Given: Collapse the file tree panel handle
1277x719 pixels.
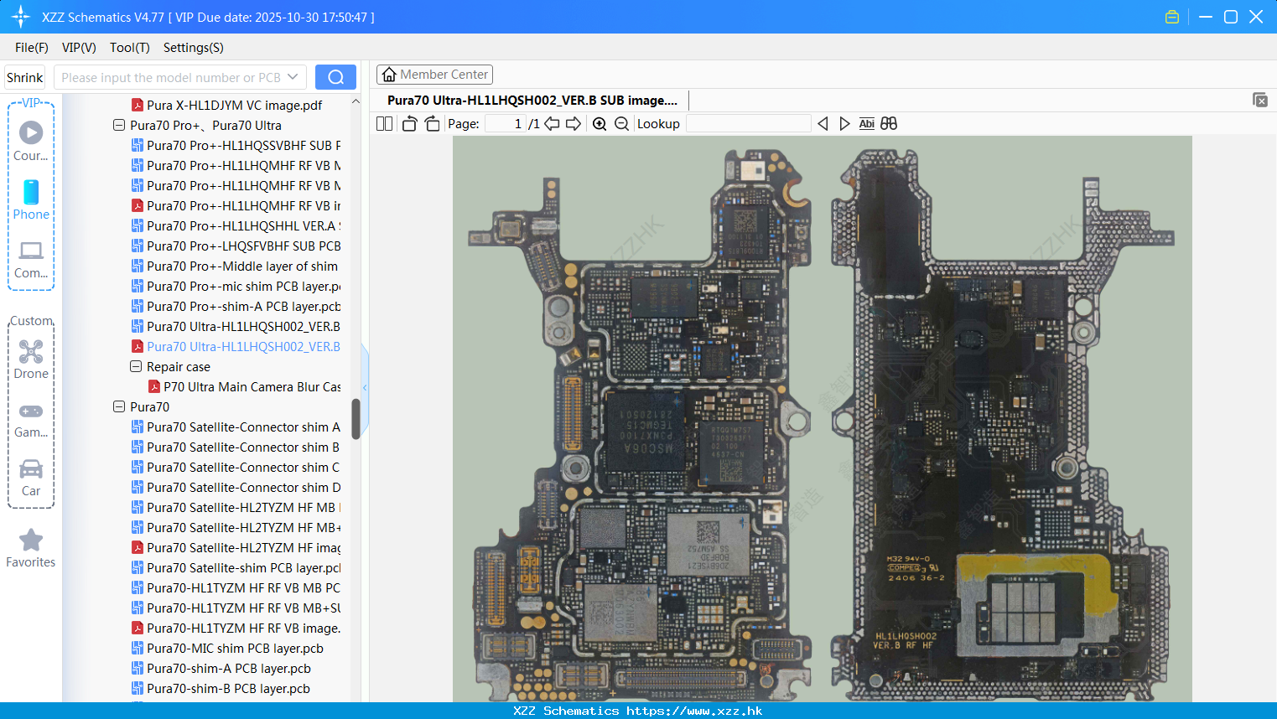Looking at the screenshot, I should coord(365,387).
